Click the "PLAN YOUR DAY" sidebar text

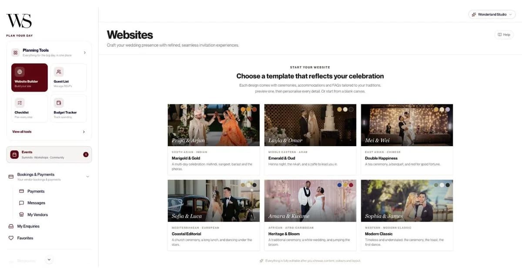pyautogui.click(x=19, y=36)
